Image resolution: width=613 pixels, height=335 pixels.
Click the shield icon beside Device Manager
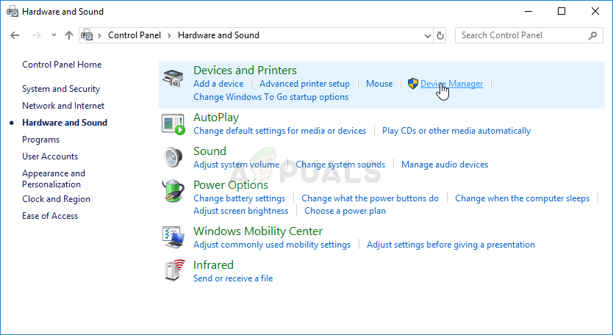click(413, 84)
